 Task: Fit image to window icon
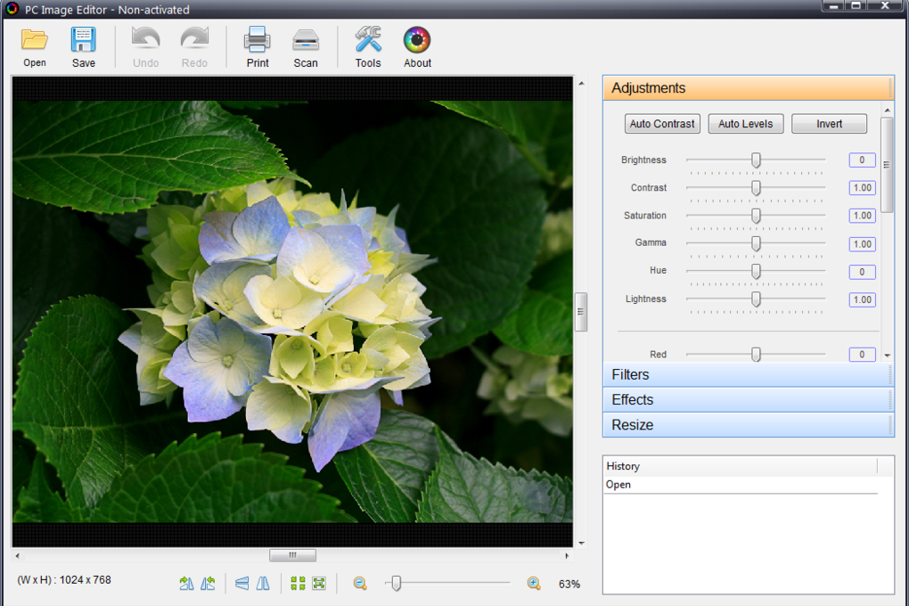[x=319, y=584]
